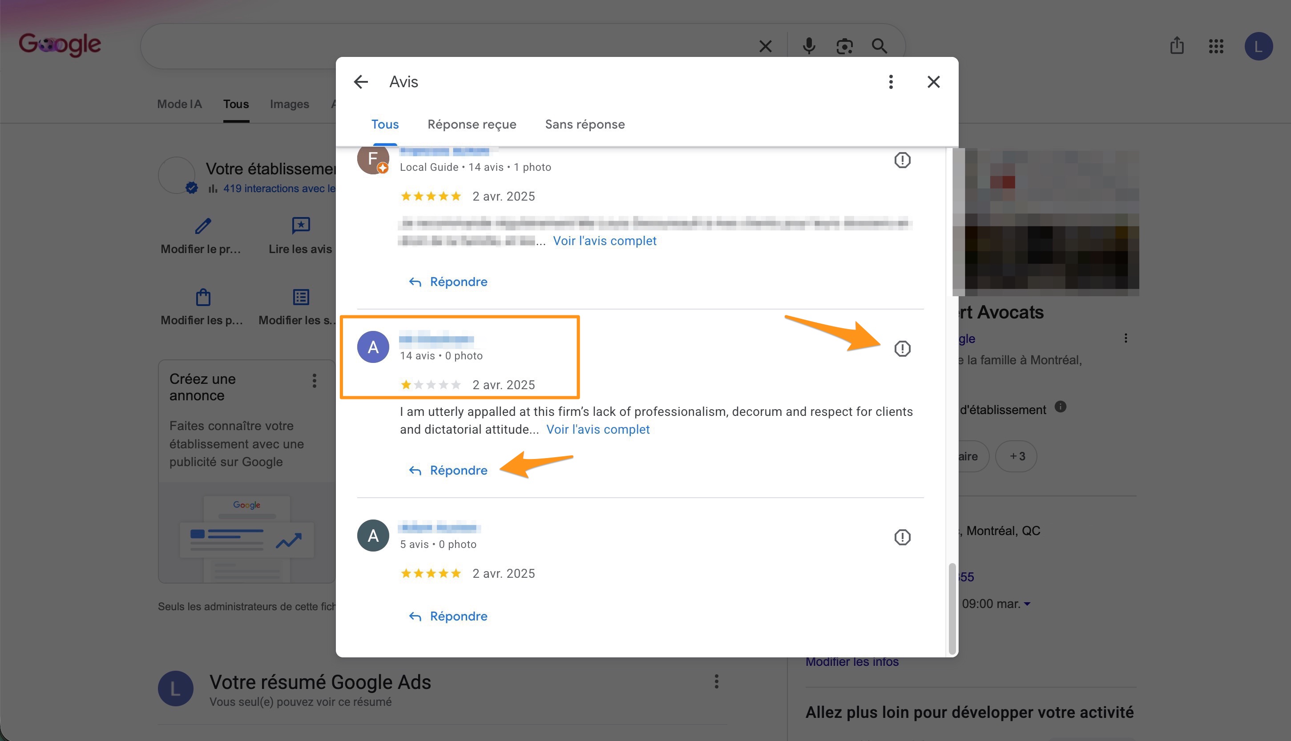The width and height of the screenshot is (1291, 741).
Task: Start voice search with microphone
Action: (x=809, y=46)
